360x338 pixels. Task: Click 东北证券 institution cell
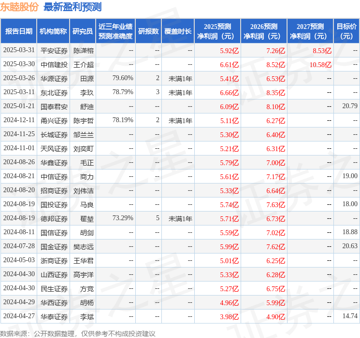(x=54, y=93)
